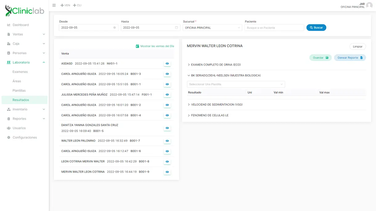View sale NV01-1 of ASDASD with eye icon
Viewport: 376px width, 211px height.
[x=167, y=64]
